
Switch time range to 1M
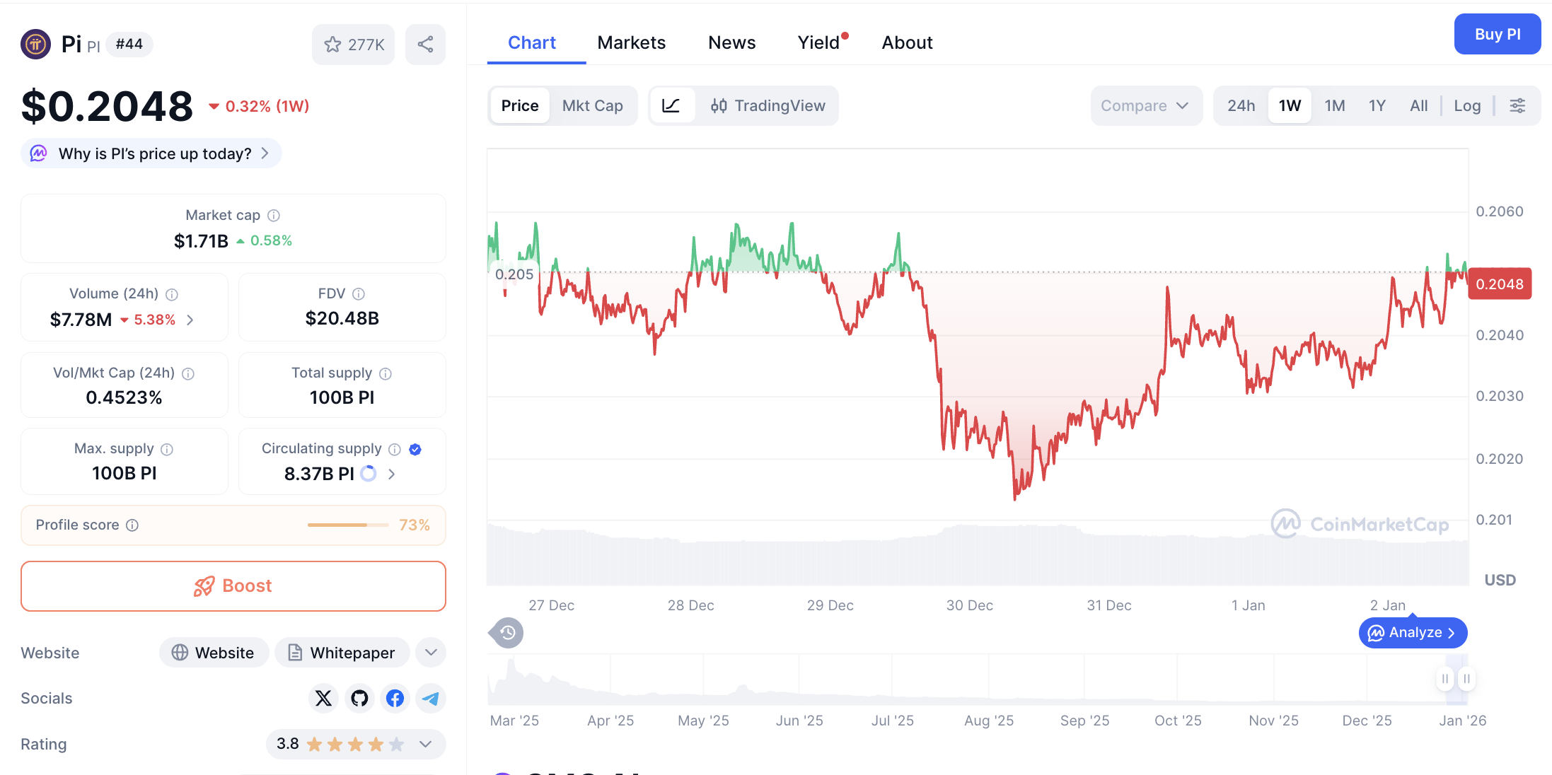[1334, 105]
